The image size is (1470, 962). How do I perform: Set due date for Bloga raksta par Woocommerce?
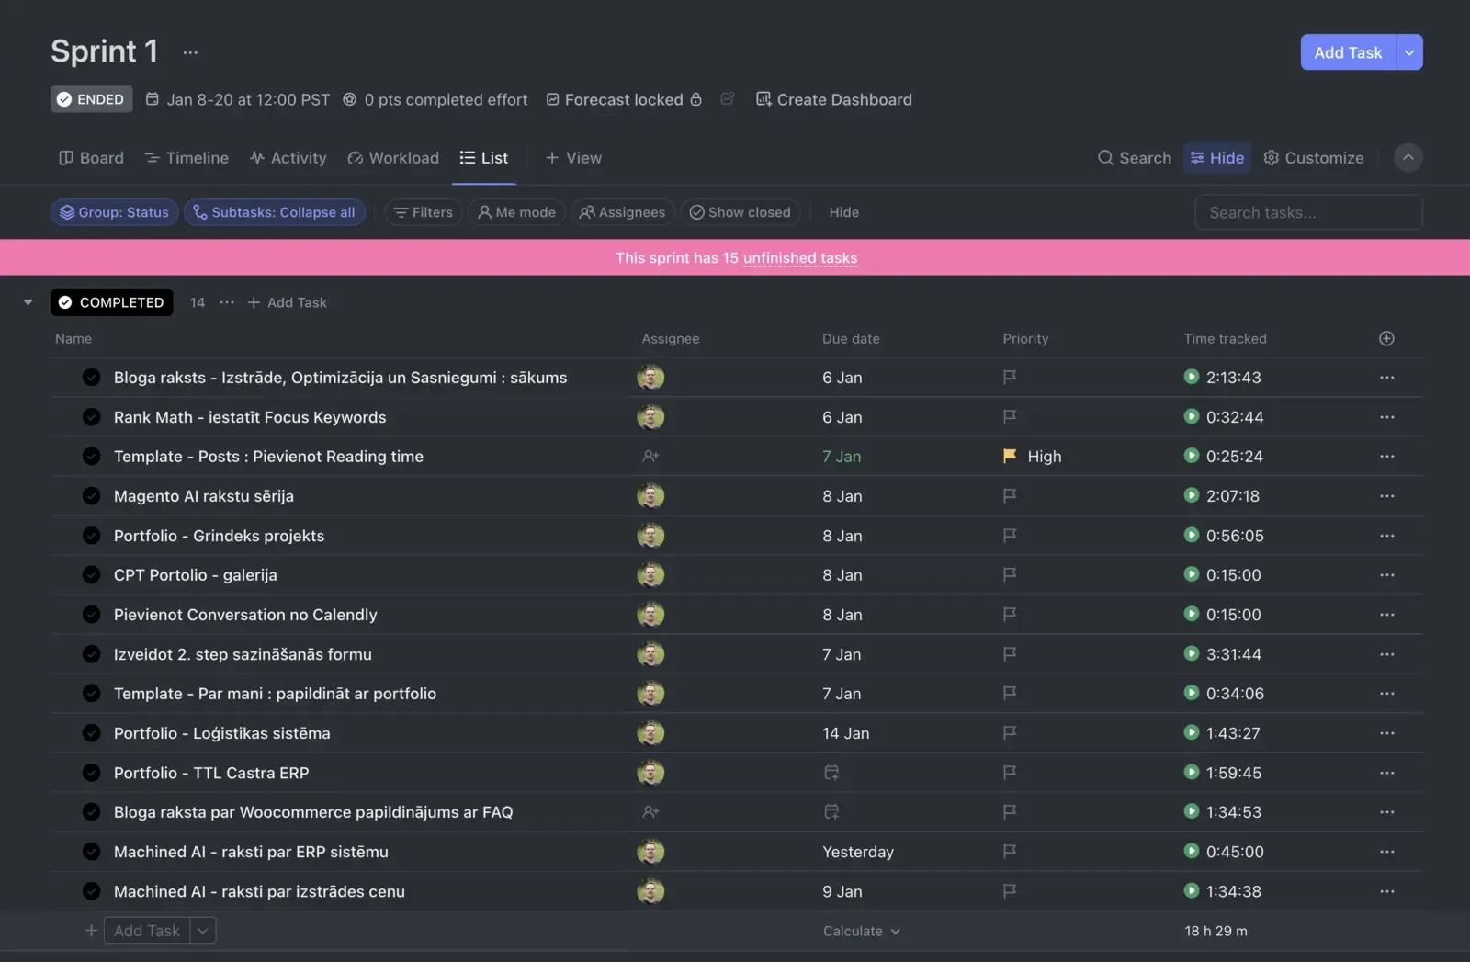831,811
